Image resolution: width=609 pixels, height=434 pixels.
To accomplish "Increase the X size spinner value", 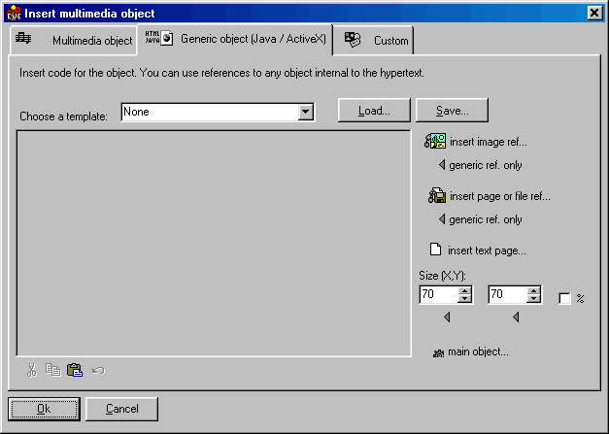I will click(464, 289).
